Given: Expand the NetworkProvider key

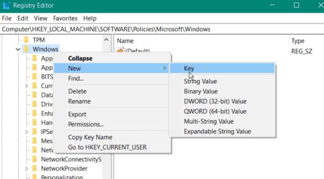Looking at the screenshot, I should click(x=26, y=168).
